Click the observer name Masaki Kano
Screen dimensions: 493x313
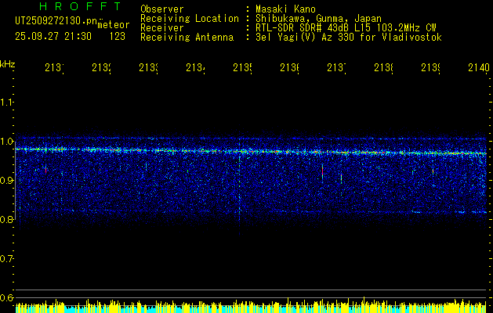point(285,9)
